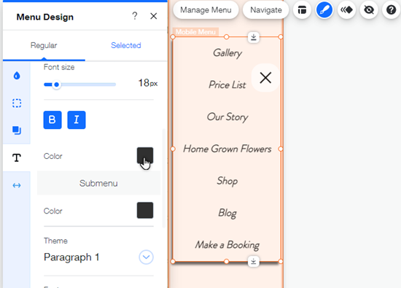Click the Navigate button
Screen dimensions: 401x288
click(266, 10)
